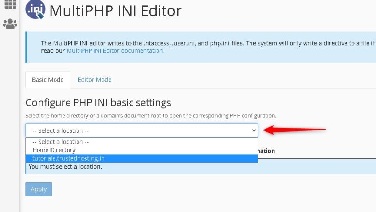Click the MultiPHP INI Editor logo icon

(36, 9)
